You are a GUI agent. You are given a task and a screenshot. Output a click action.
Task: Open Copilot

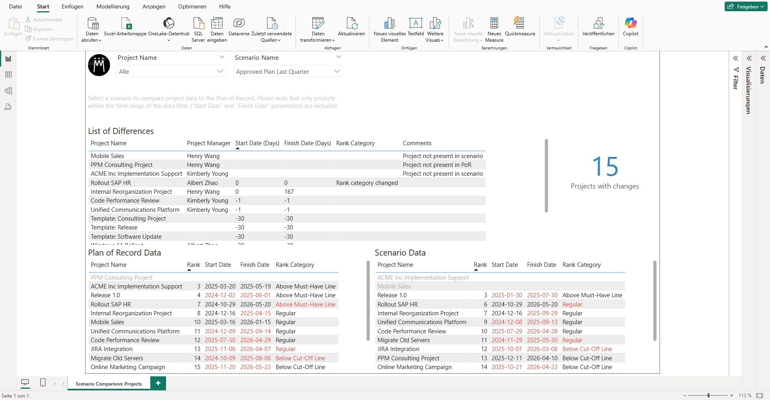click(x=630, y=27)
